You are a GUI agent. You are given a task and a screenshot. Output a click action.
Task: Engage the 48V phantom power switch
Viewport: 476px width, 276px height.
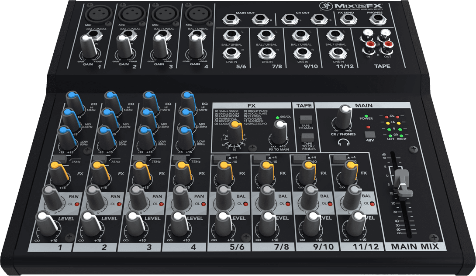(369, 135)
